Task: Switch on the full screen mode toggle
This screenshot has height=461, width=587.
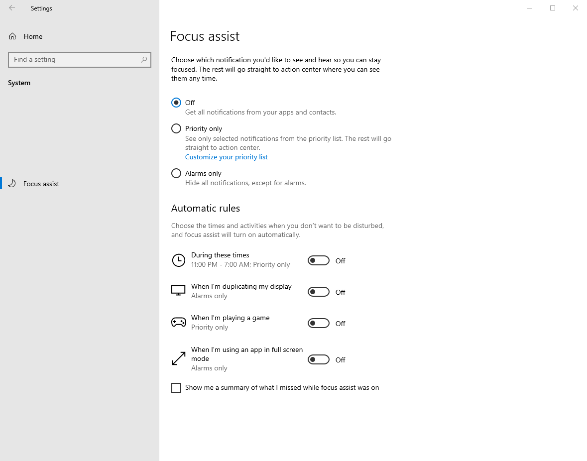Action: click(319, 359)
